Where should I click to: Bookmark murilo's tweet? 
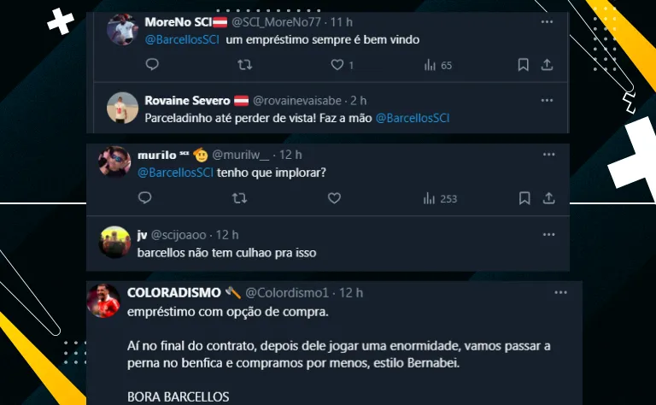click(524, 198)
